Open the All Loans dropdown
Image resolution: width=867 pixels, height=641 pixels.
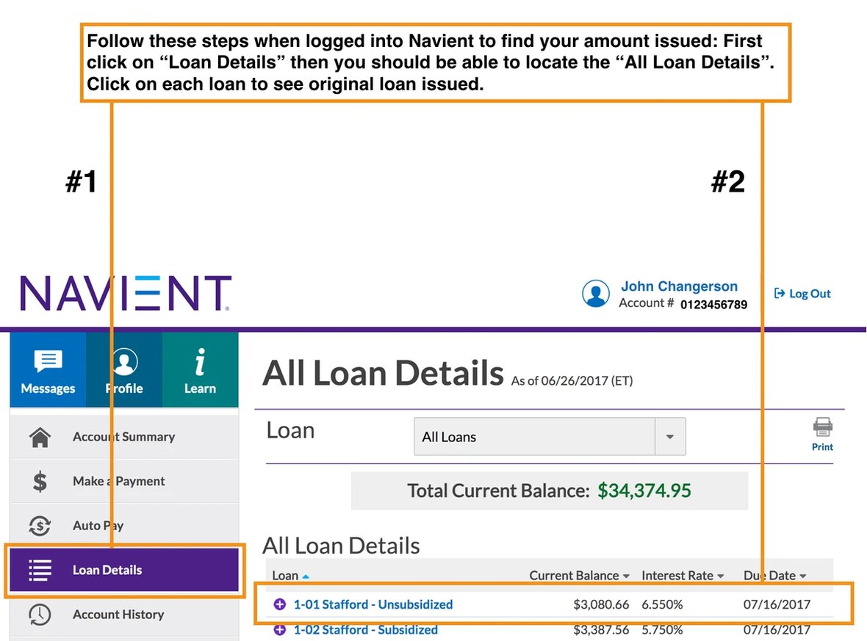(x=669, y=437)
